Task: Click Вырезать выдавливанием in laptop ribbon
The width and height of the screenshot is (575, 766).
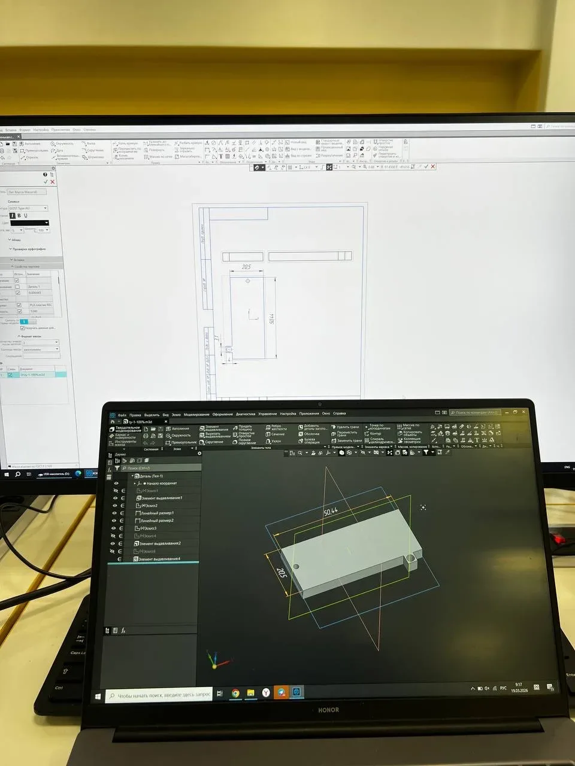Action: coord(214,435)
